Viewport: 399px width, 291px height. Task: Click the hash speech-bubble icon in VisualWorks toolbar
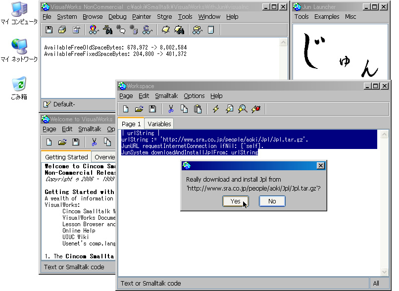pyautogui.click(x=121, y=30)
